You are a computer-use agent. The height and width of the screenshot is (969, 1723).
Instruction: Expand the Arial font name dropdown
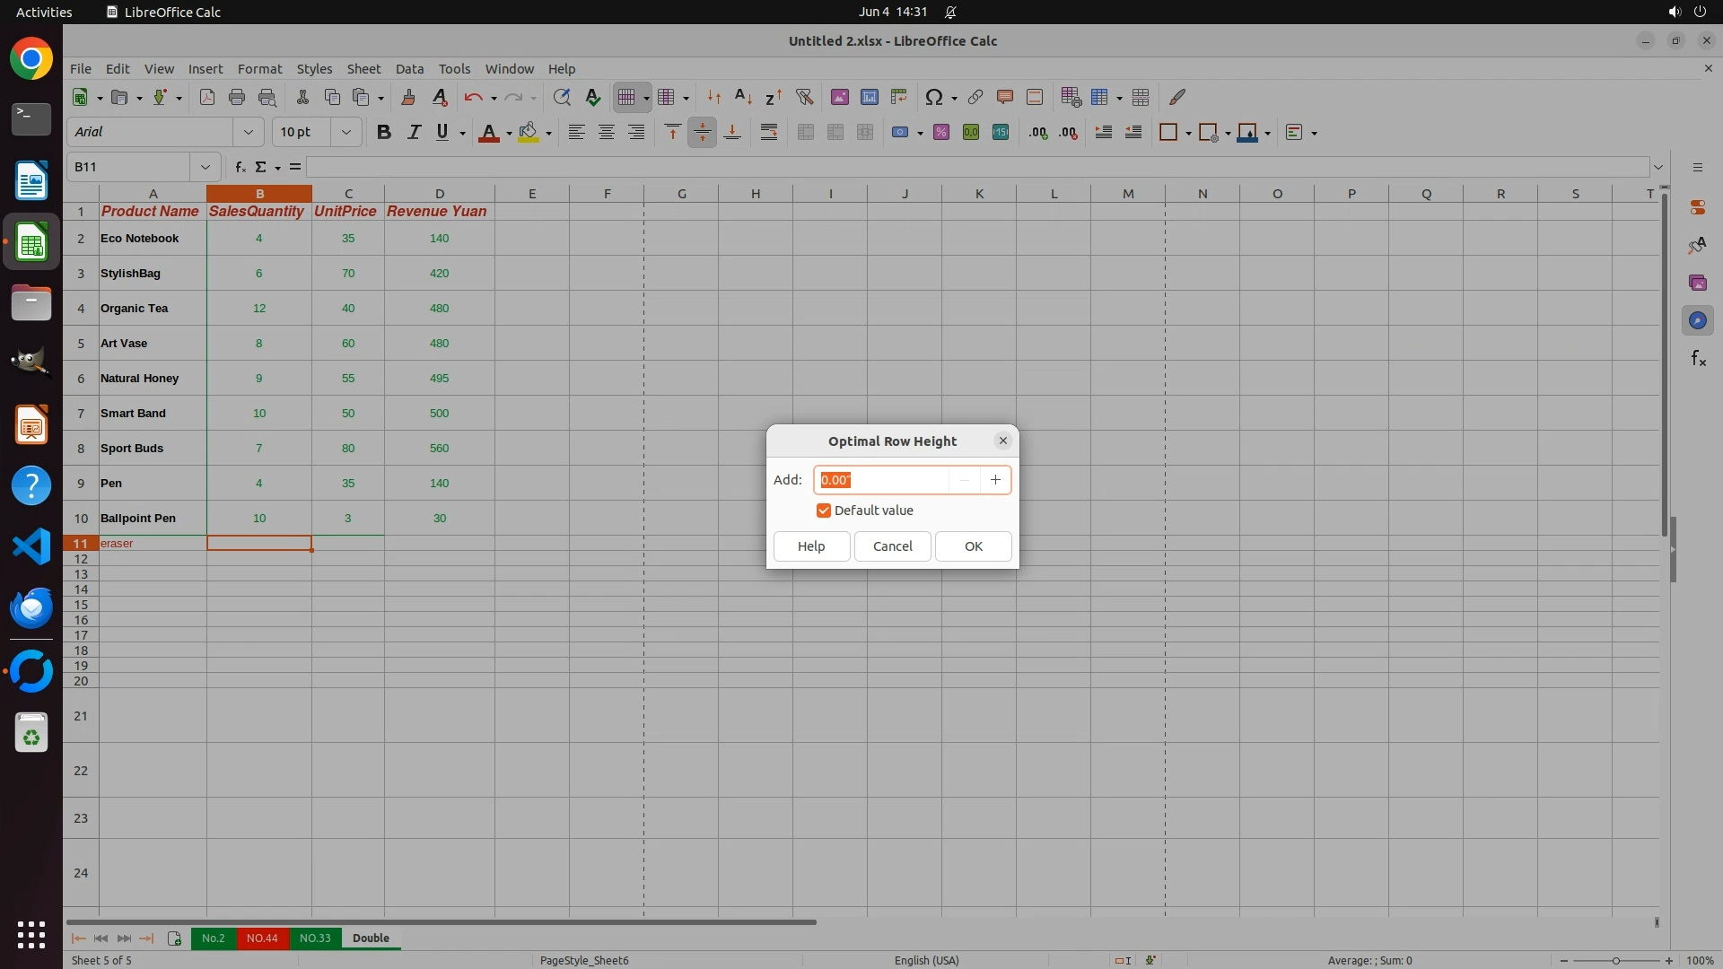point(249,133)
